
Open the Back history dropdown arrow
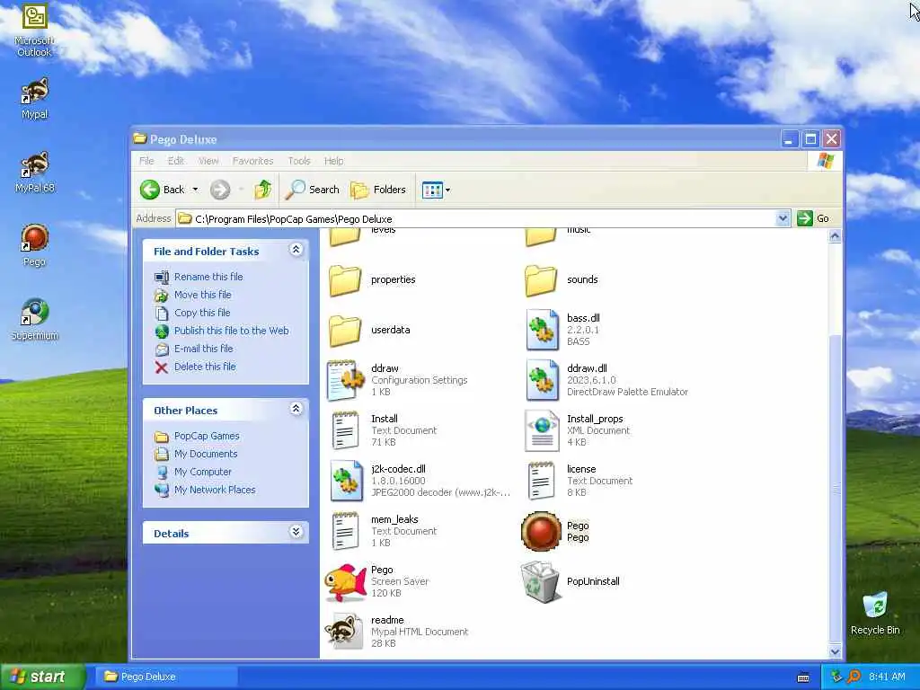click(x=195, y=190)
